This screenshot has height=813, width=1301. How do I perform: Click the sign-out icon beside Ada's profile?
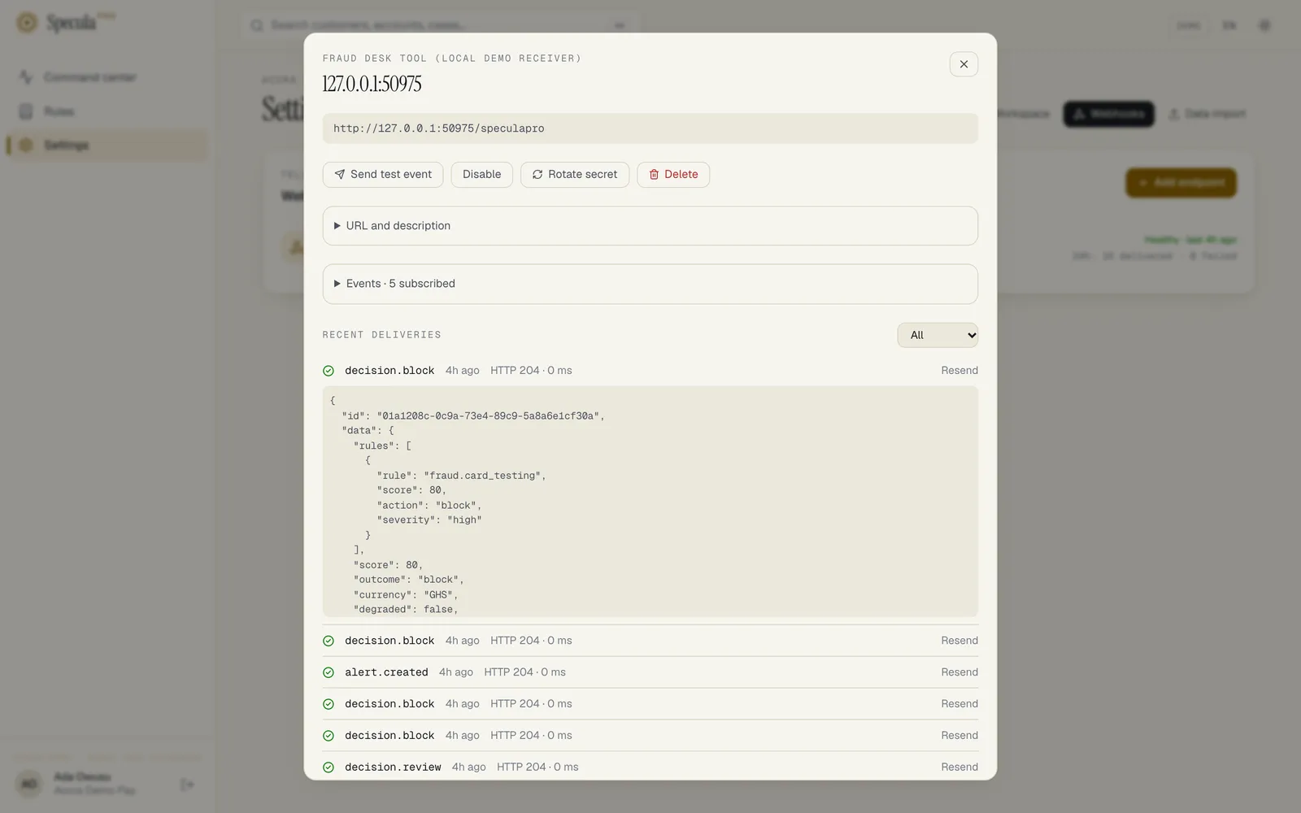pyautogui.click(x=187, y=785)
